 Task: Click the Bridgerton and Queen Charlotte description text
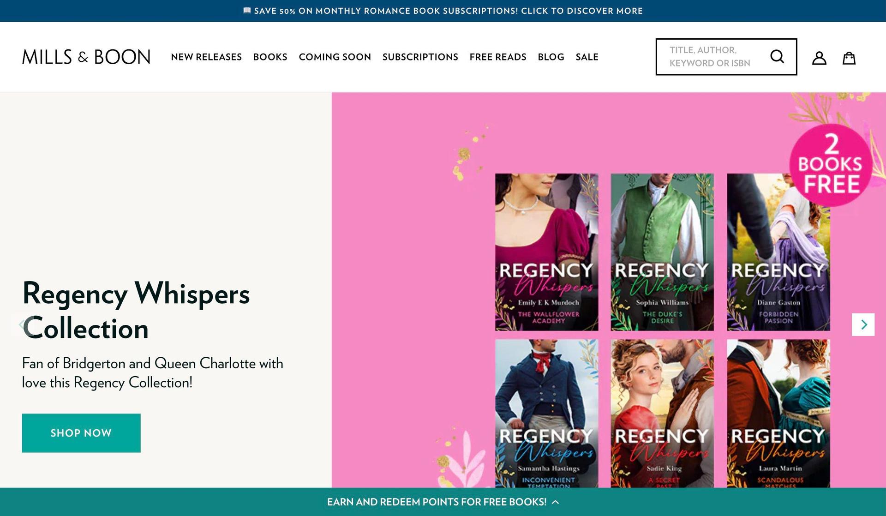pyautogui.click(x=153, y=373)
